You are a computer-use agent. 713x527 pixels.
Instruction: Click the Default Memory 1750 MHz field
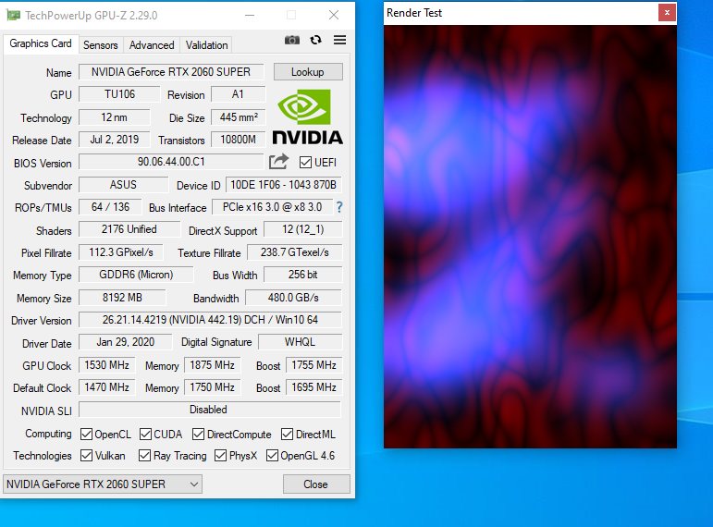213,387
